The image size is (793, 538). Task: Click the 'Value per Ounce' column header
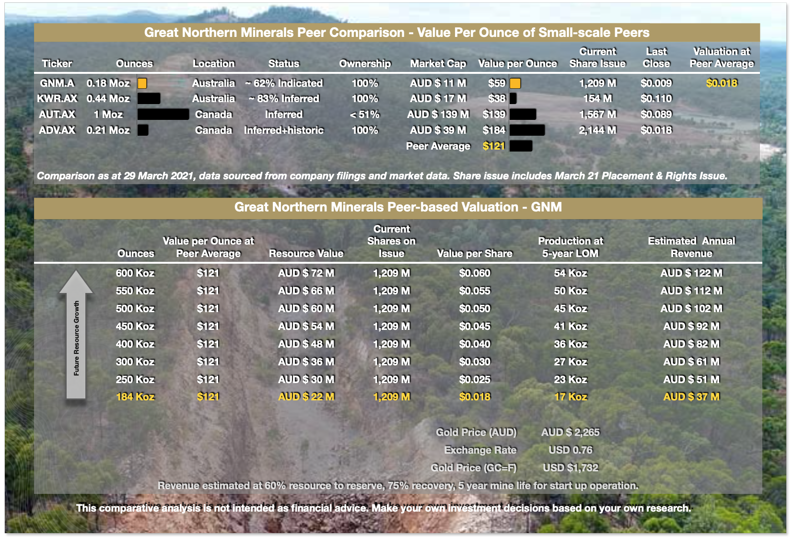tap(518, 63)
